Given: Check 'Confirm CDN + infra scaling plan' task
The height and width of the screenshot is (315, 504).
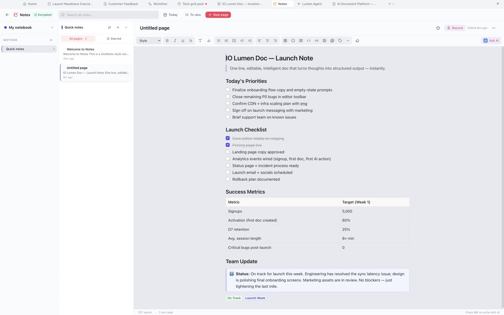Looking at the screenshot, I should pos(228,103).
